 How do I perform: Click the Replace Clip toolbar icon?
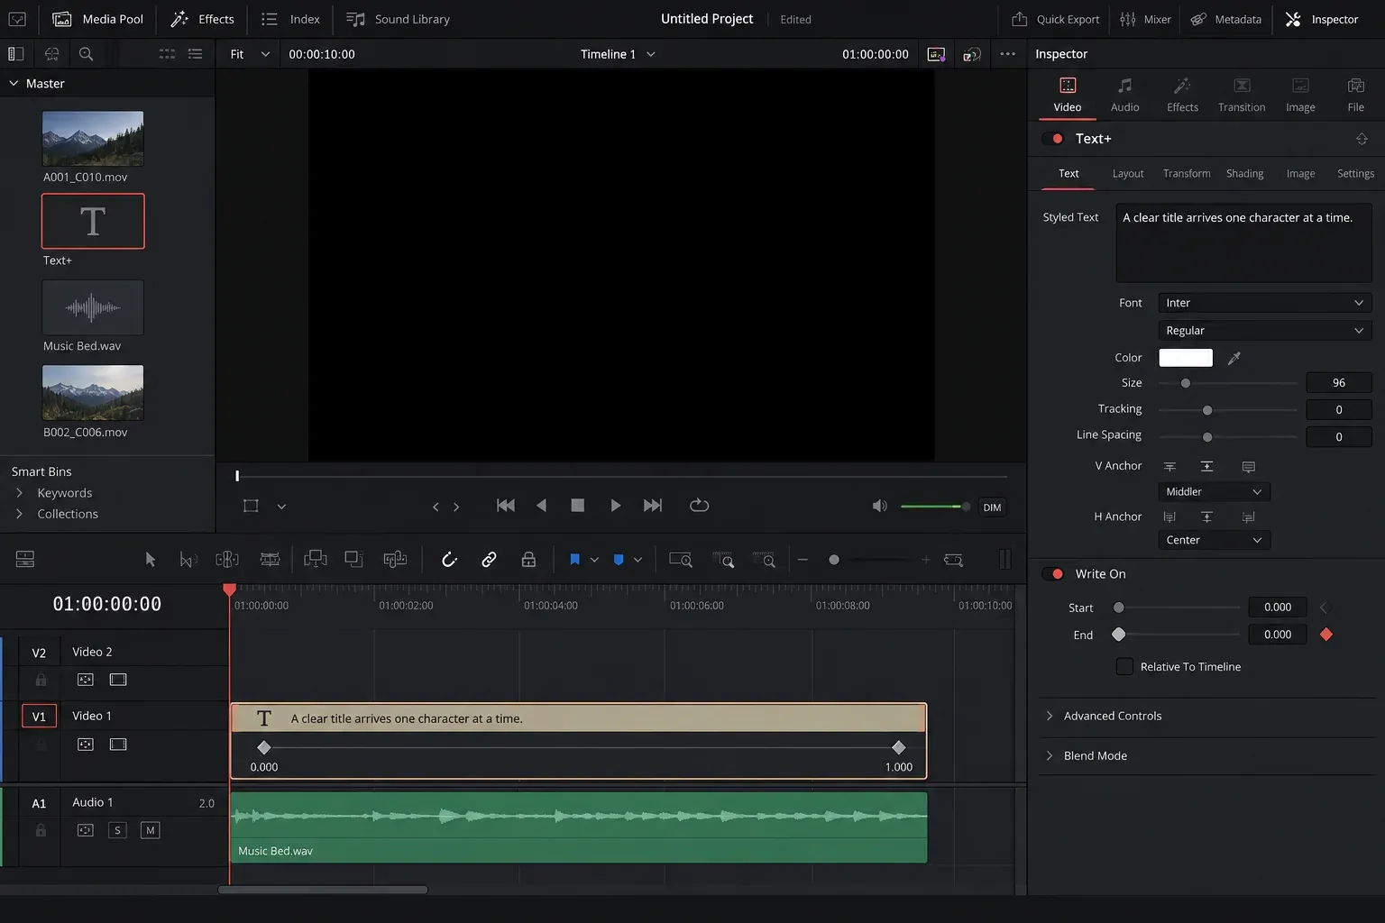point(395,560)
